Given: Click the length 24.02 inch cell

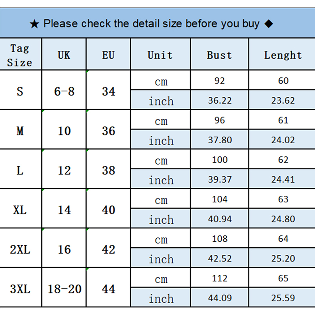Looking at the screenshot, I should pos(283,140).
